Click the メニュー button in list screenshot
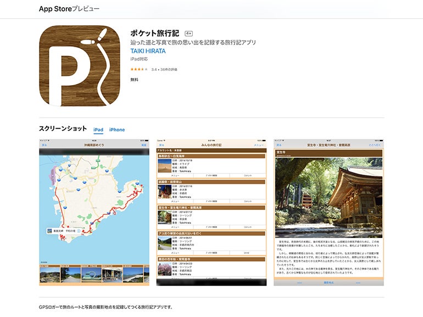Image resolution: width=423 pixels, height=317 pixels. (x=259, y=145)
